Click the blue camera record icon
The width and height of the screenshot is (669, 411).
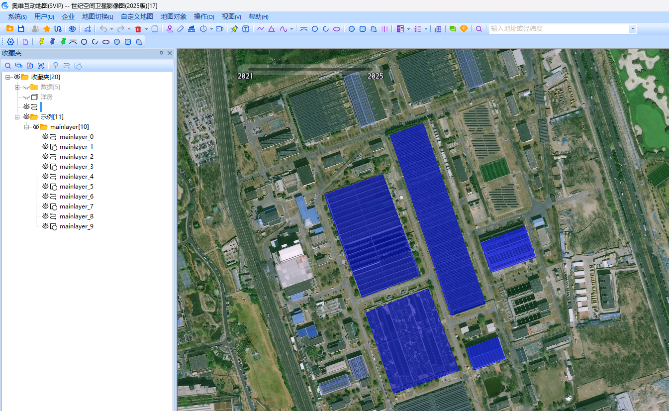pos(219,29)
